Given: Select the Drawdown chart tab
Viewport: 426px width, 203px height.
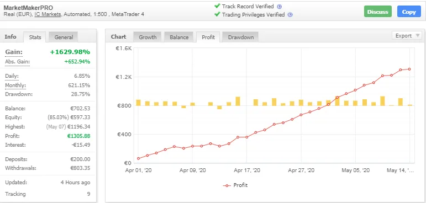Looking at the screenshot, I should coord(241,37).
